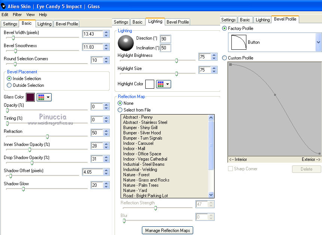Click the Button bevel profile thumbnail

(x=239, y=42)
